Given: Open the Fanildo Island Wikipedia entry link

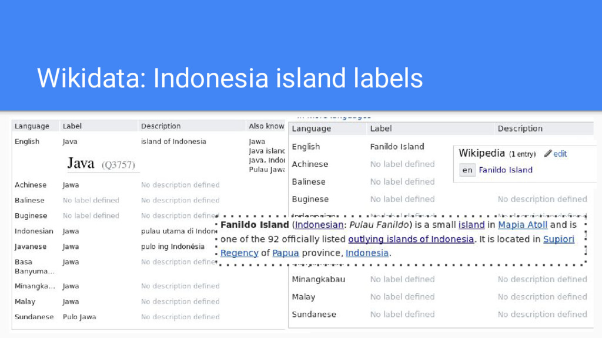Looking at the screenshot, I should point(505,170).
